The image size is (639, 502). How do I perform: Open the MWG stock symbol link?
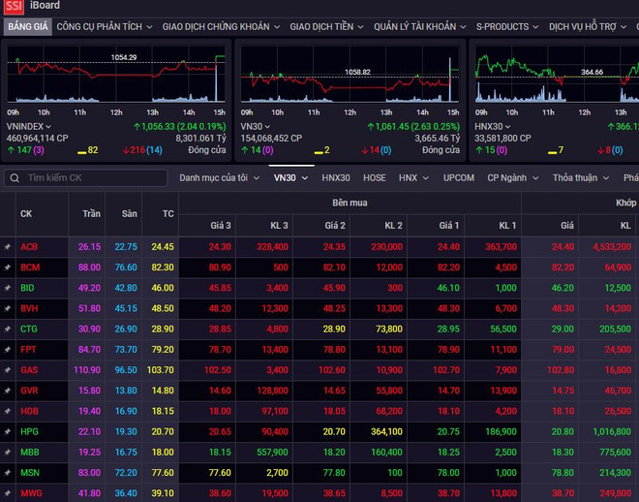(x=31, y=493)
